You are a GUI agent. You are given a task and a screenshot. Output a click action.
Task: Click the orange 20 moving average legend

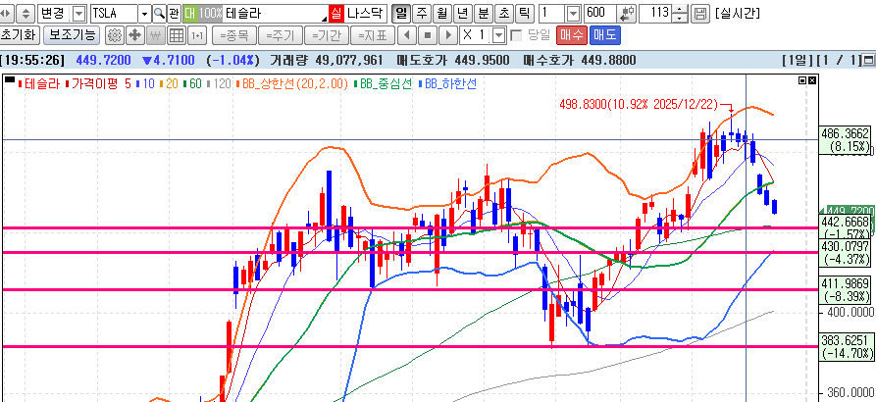click(x=169, y=84)
